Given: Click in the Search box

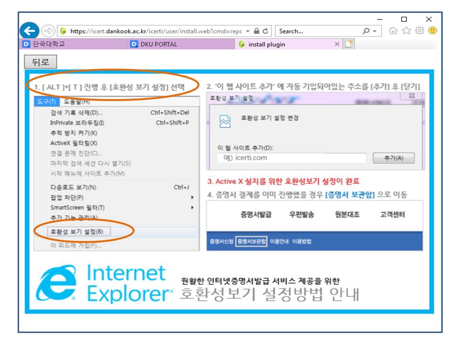Looking at the screenshot, I should pos(317,31).
